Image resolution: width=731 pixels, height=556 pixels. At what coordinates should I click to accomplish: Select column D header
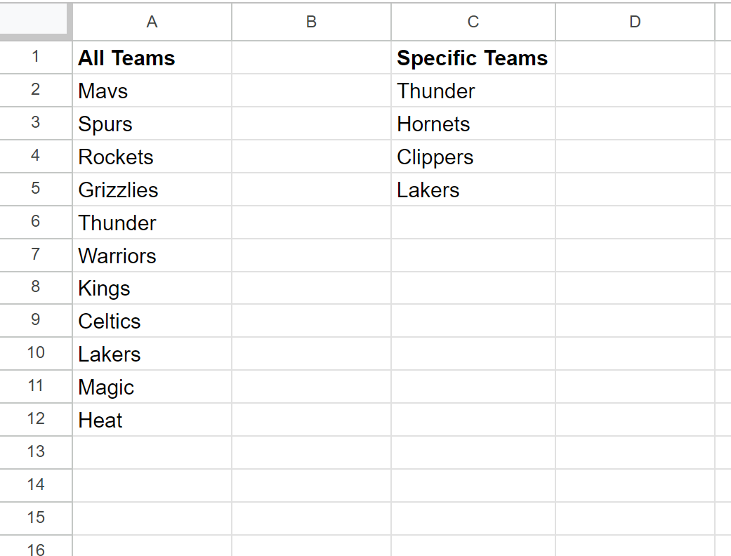(x=635, y=22)
